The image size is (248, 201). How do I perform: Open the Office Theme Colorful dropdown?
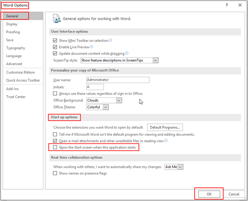pos(98,107)
